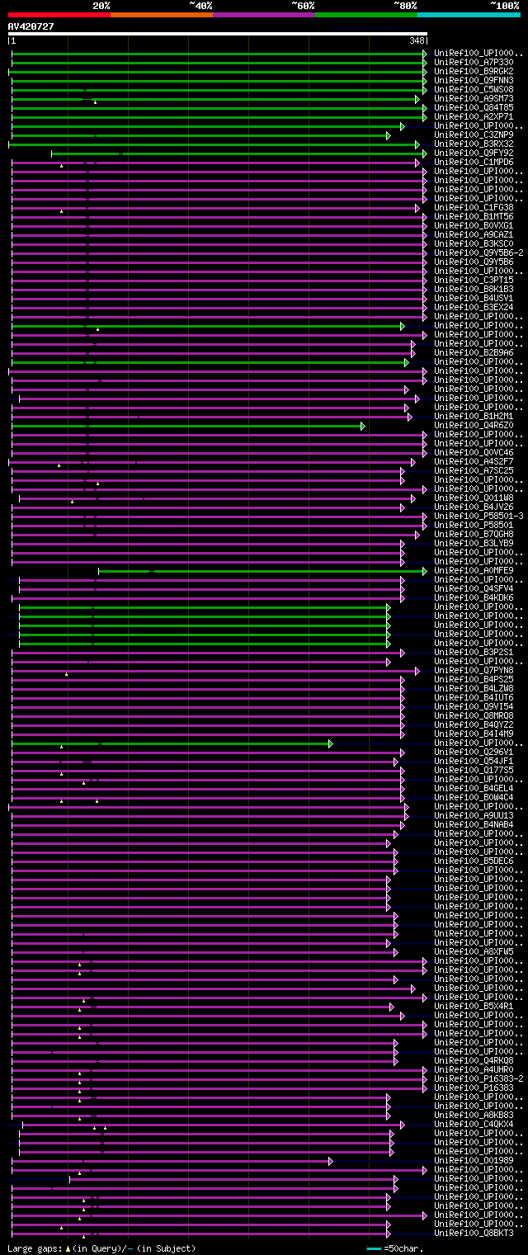Image resolution: width=528 pixels, height=1255 pixels.
Task: Choose entry UniRef100_Q54JF1
Action: click(x=474, y=761)
